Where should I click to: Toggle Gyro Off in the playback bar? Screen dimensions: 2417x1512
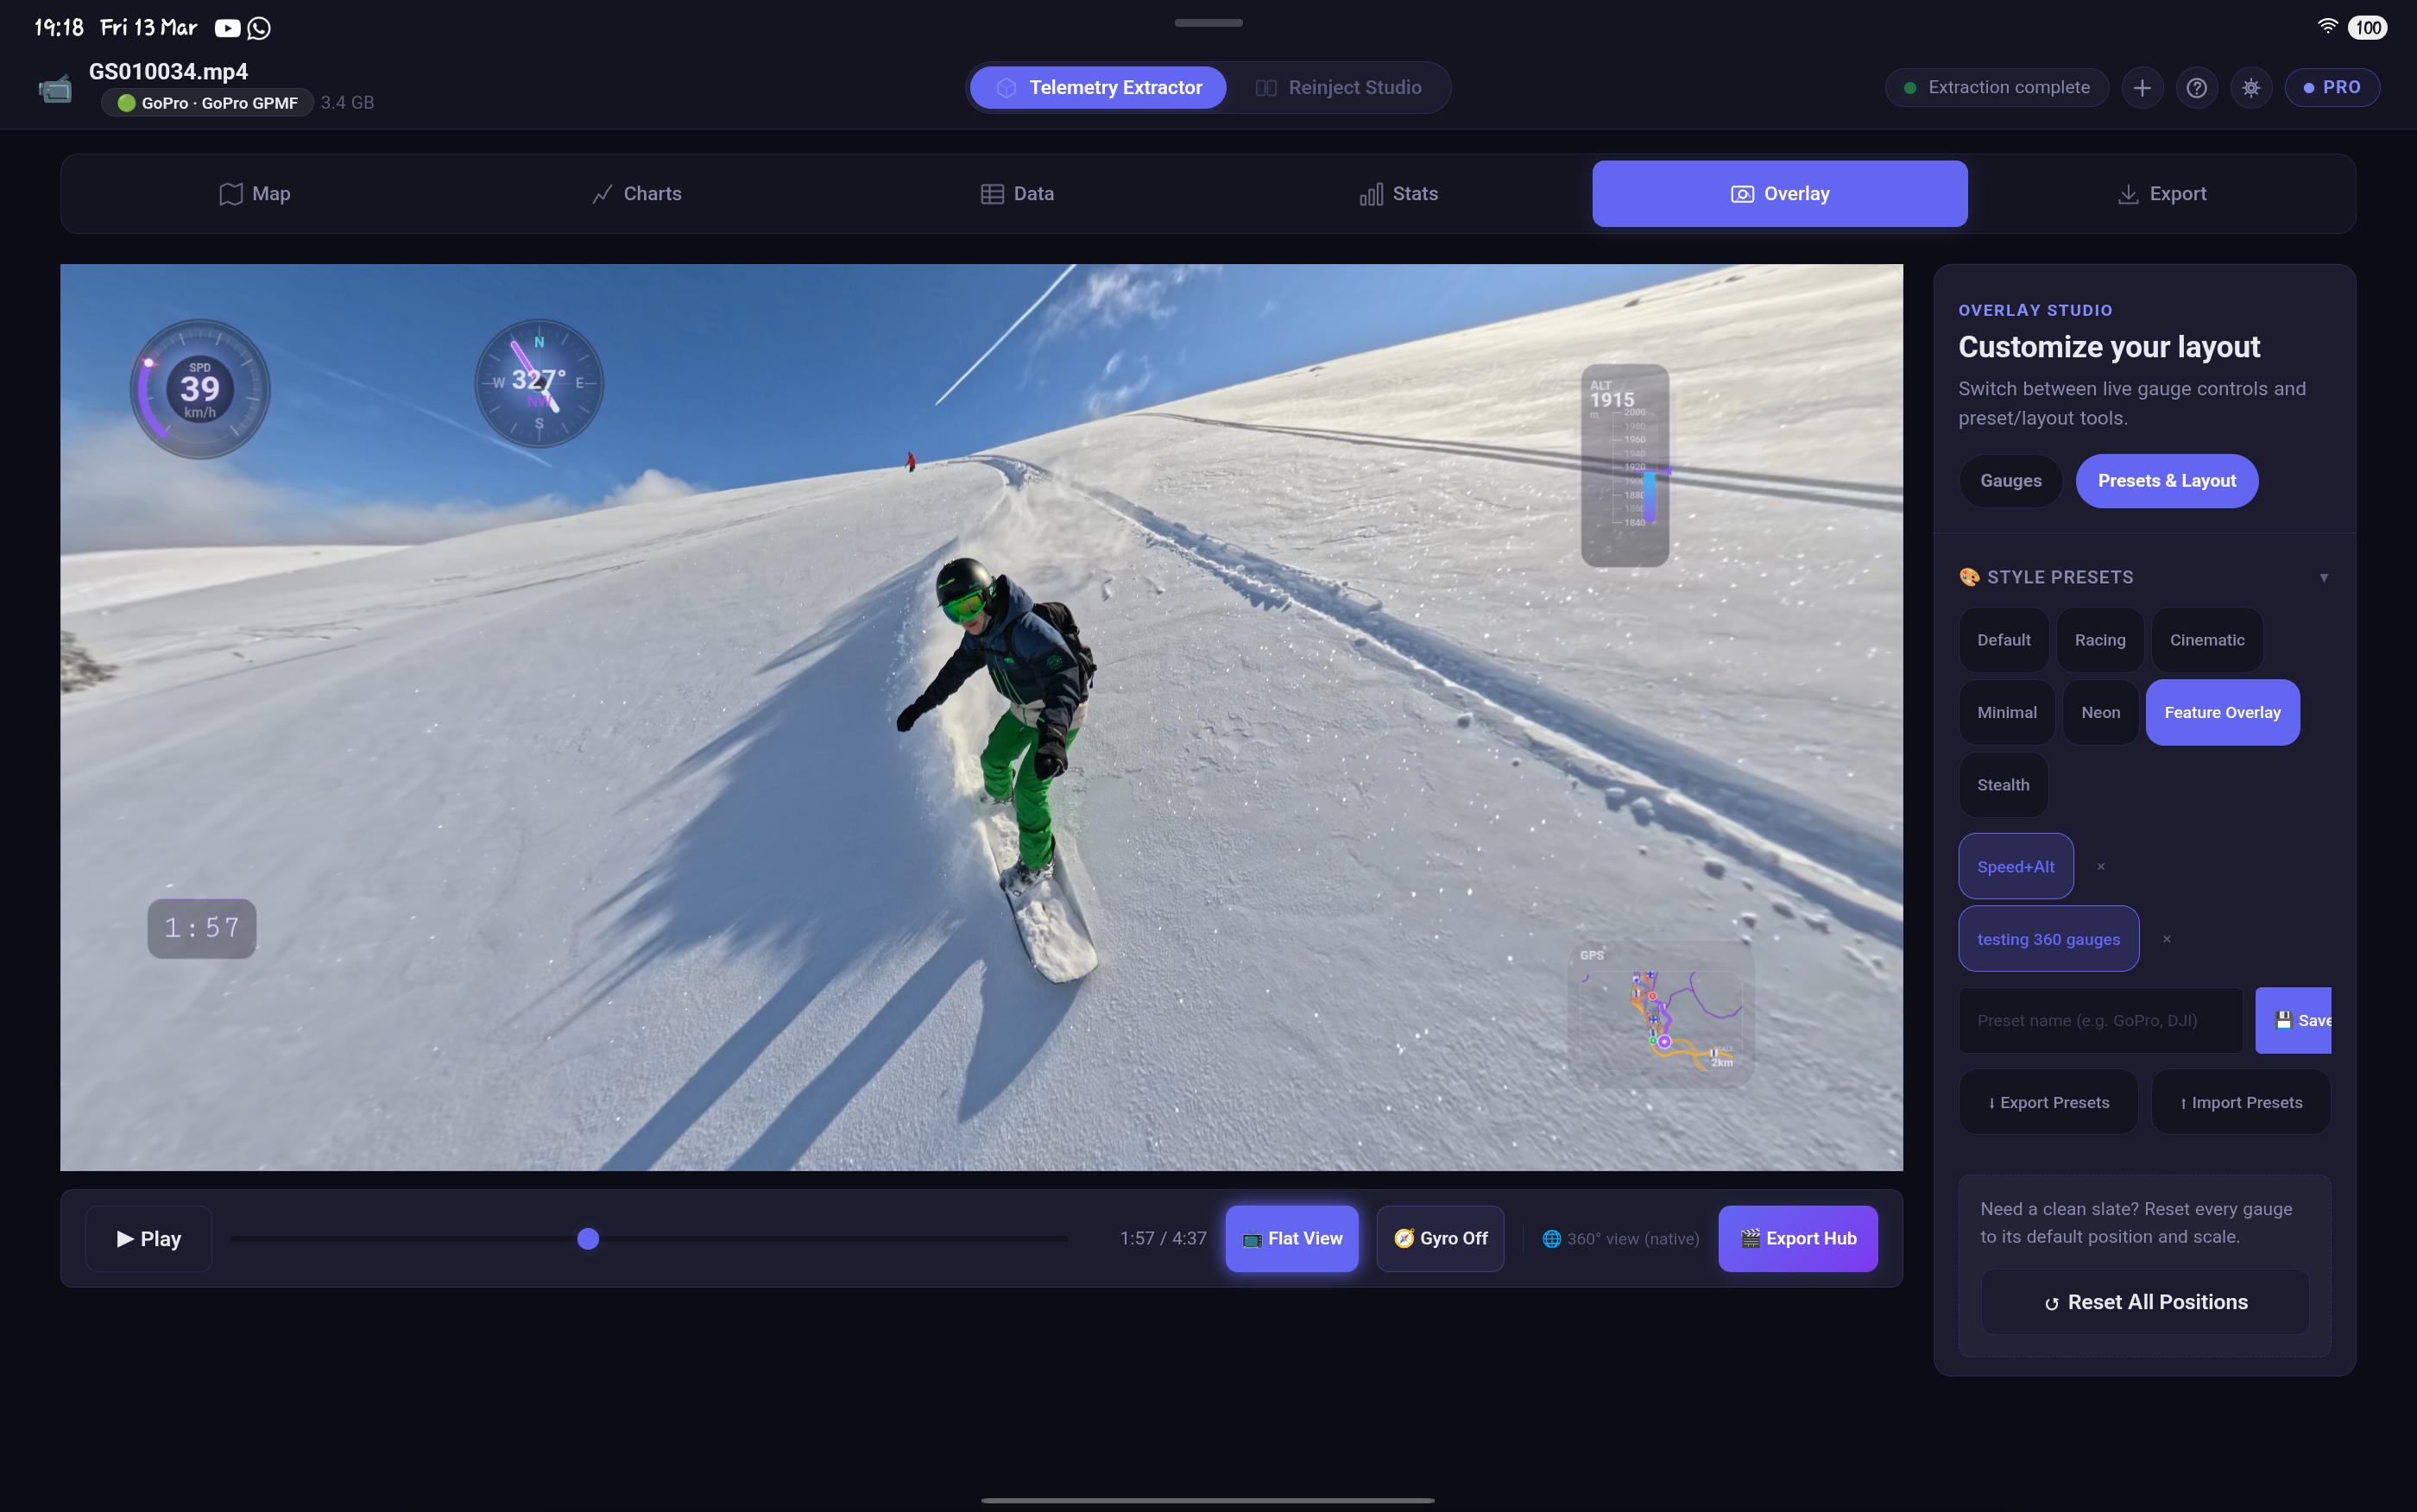(1440, 1238)
